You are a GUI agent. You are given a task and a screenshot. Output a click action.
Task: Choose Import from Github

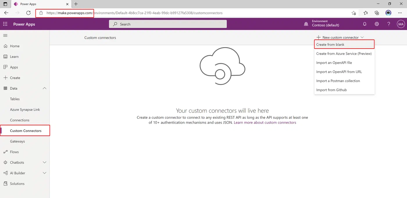point(344,90)
